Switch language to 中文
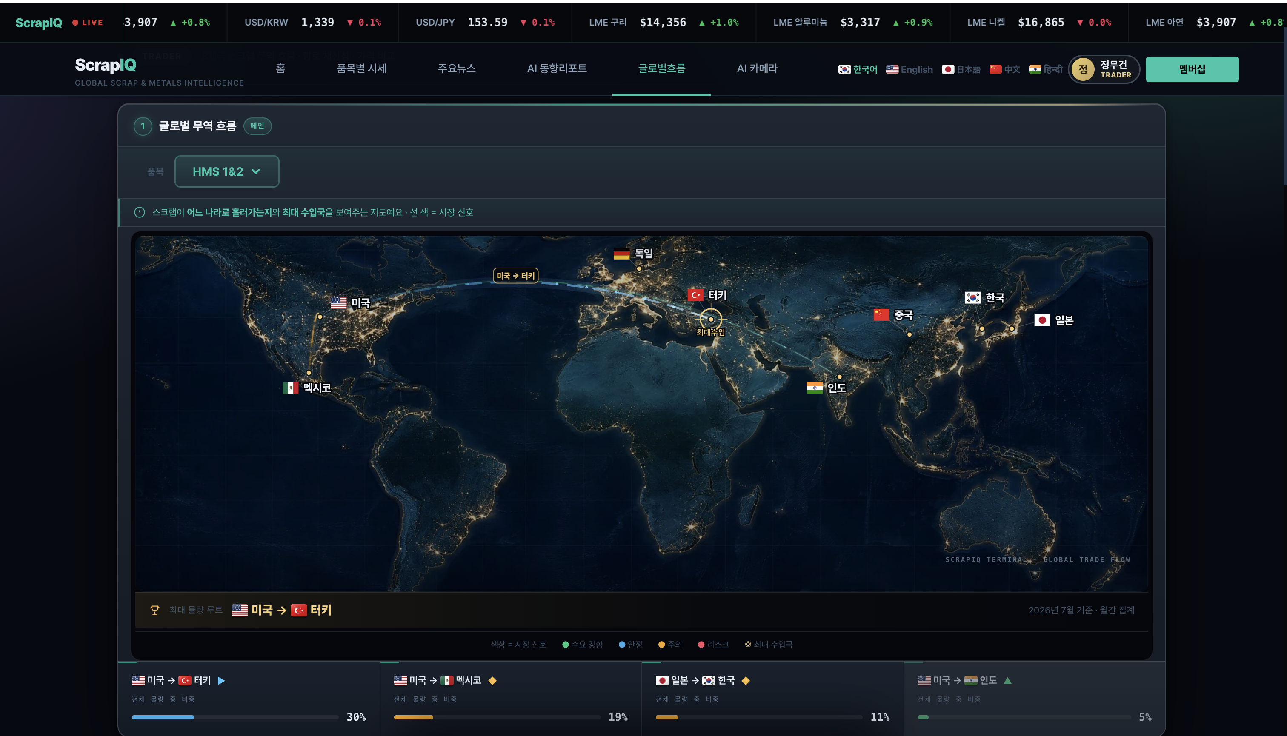Screen dimensions: 1287x736 1005,69
